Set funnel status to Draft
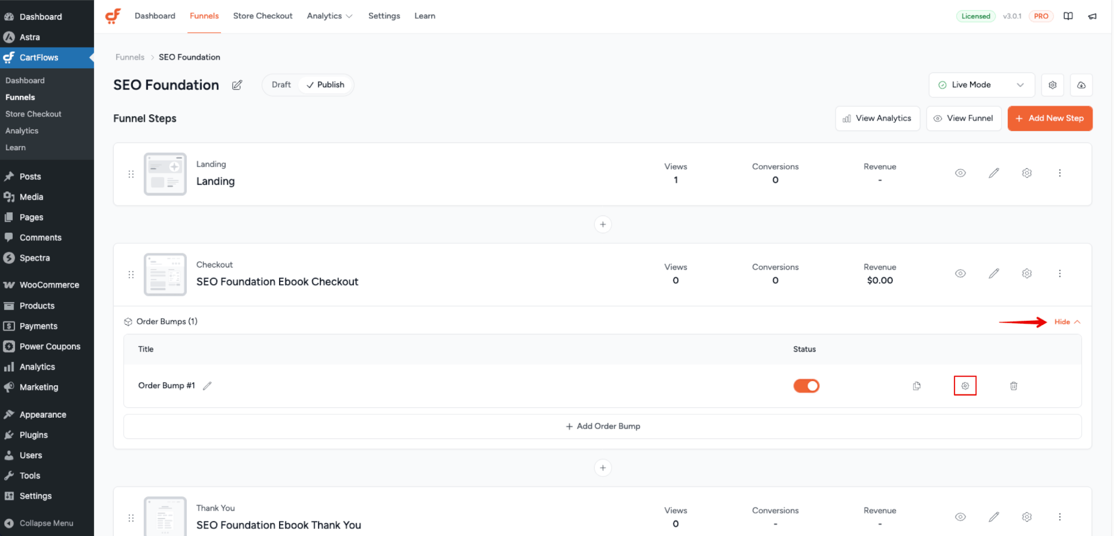This screenshot has width=1114, height=536. click(x=281, y=85)
